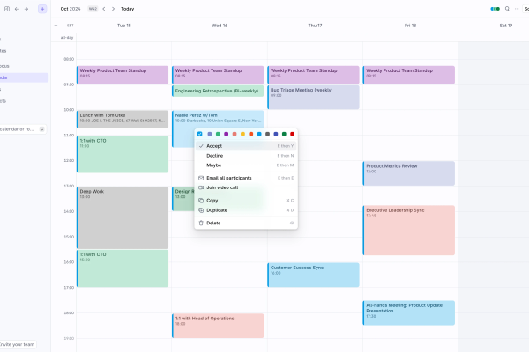Open Customer Success Sync event

click(313, 275)
